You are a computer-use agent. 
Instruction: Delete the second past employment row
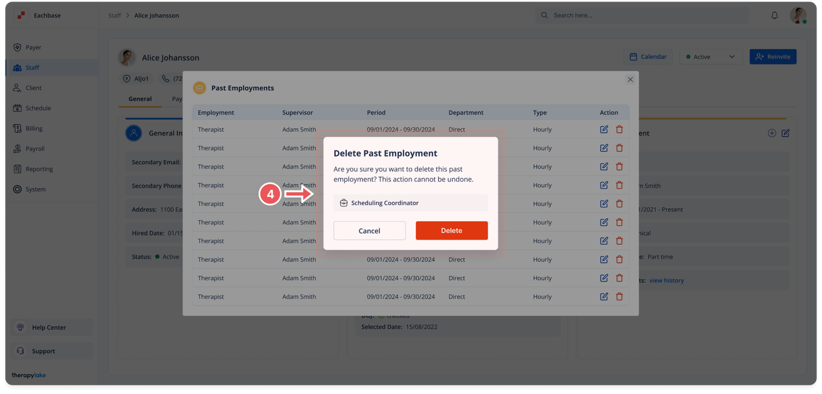coord(619,148)
